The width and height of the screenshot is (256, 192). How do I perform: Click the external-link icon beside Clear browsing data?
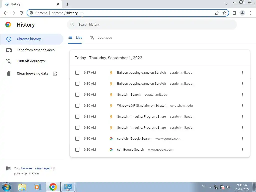(x=55, y=74)
